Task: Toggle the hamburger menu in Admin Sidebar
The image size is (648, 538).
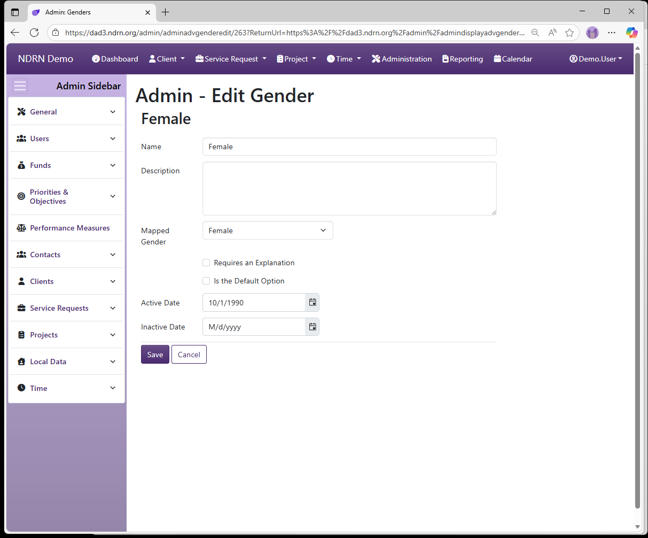Action: click(20, 86)
